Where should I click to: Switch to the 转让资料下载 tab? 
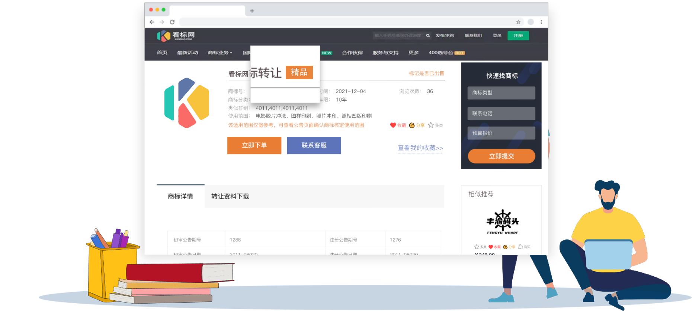(x=230, y=196)
